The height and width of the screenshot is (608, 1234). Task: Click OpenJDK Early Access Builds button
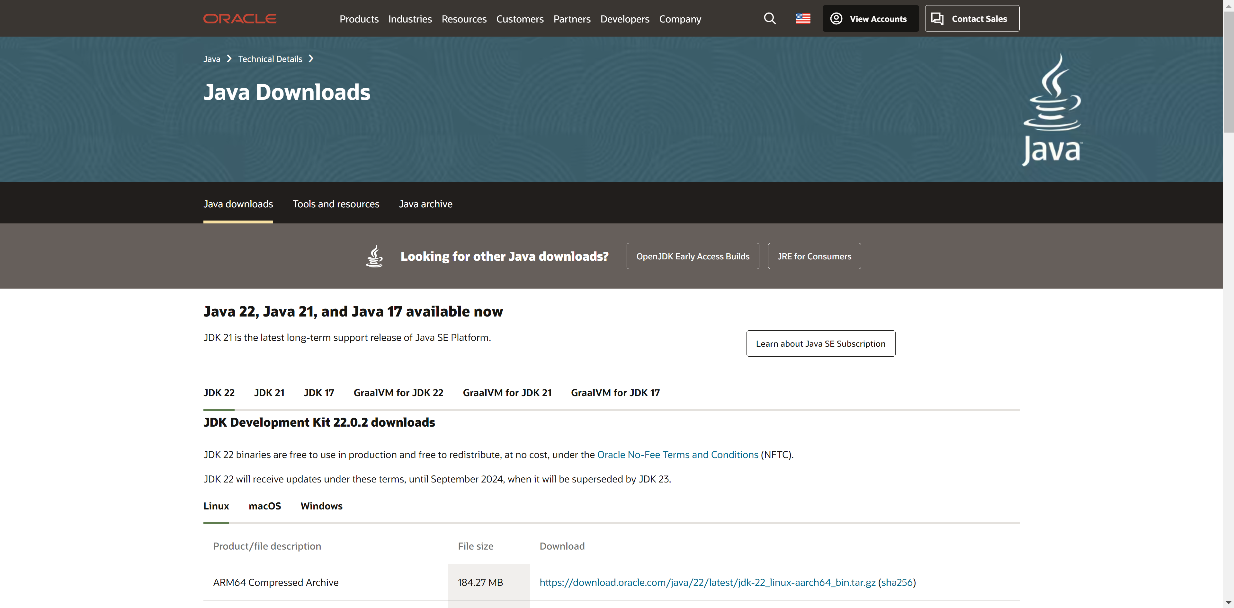tap(692, 256)
